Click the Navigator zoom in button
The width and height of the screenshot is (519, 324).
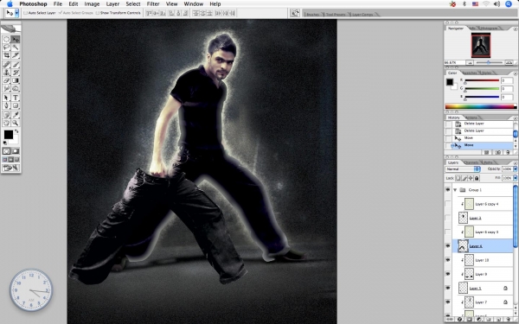click(x=509, y=62)
